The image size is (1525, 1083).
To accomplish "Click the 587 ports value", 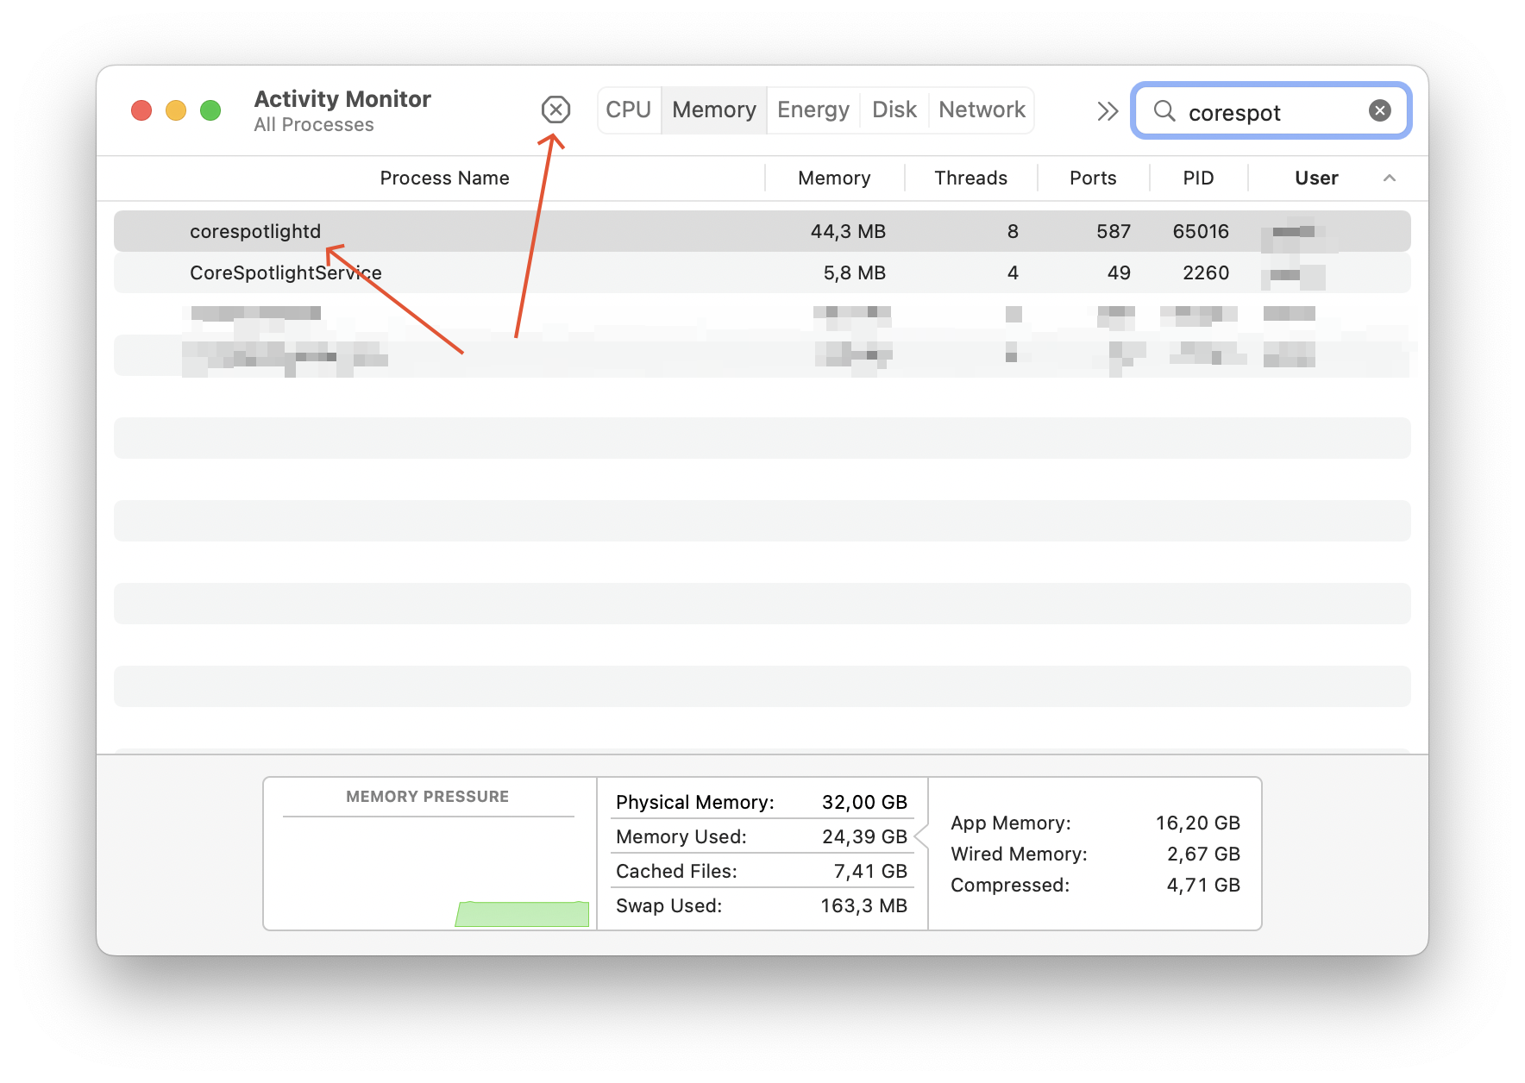I will pos(1114,231).
